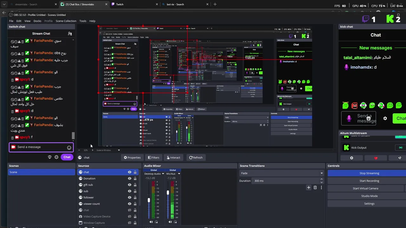The height and width of the screenshot is (228, 406).
Task: Click Stop Streaming
Action: point(369,173)
